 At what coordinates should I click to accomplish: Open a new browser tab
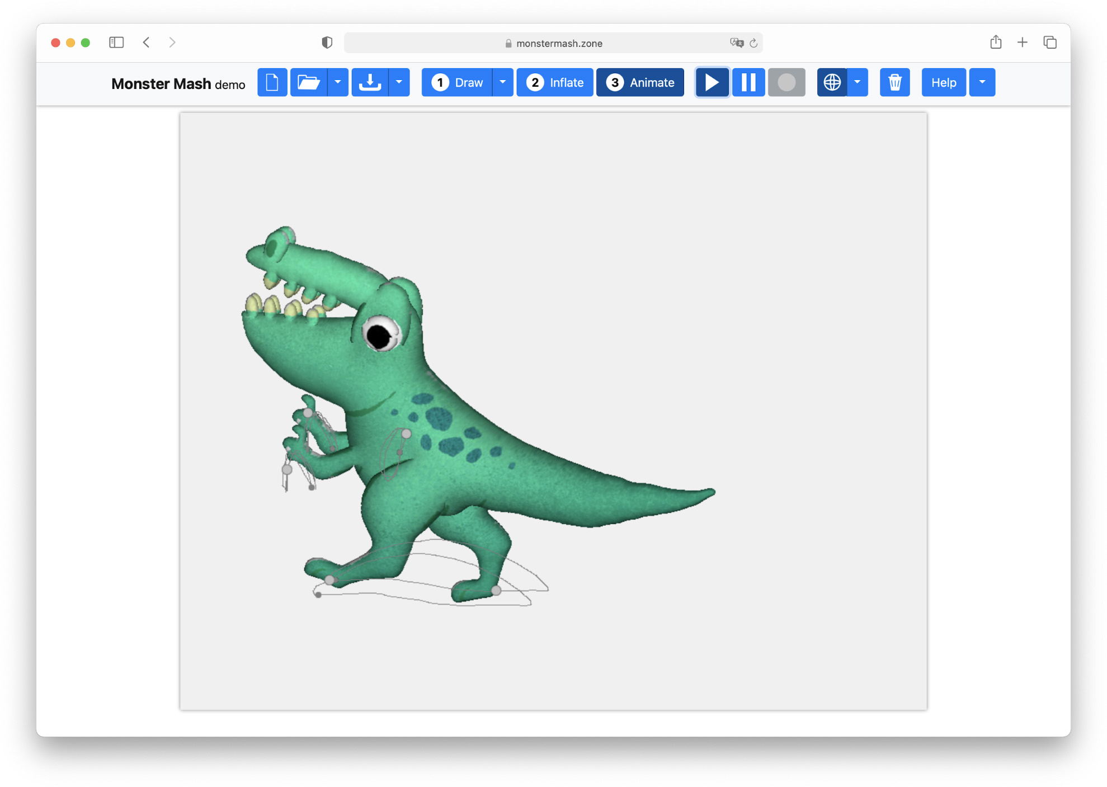point(1023,42)
